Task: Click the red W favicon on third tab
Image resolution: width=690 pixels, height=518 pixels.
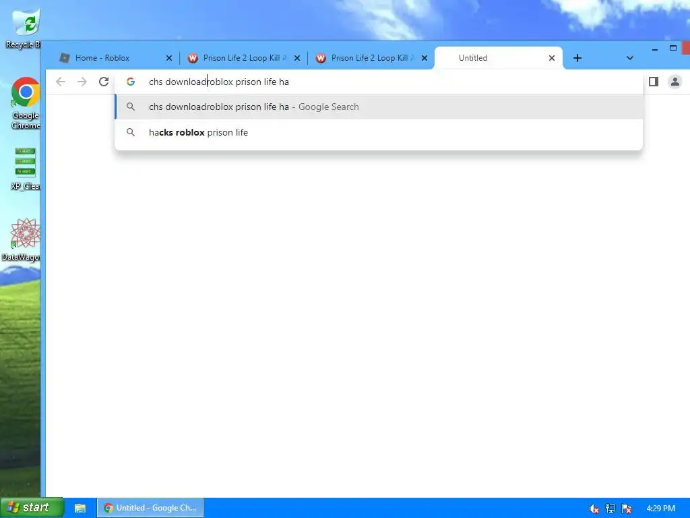Action: (x=321, y=58)
